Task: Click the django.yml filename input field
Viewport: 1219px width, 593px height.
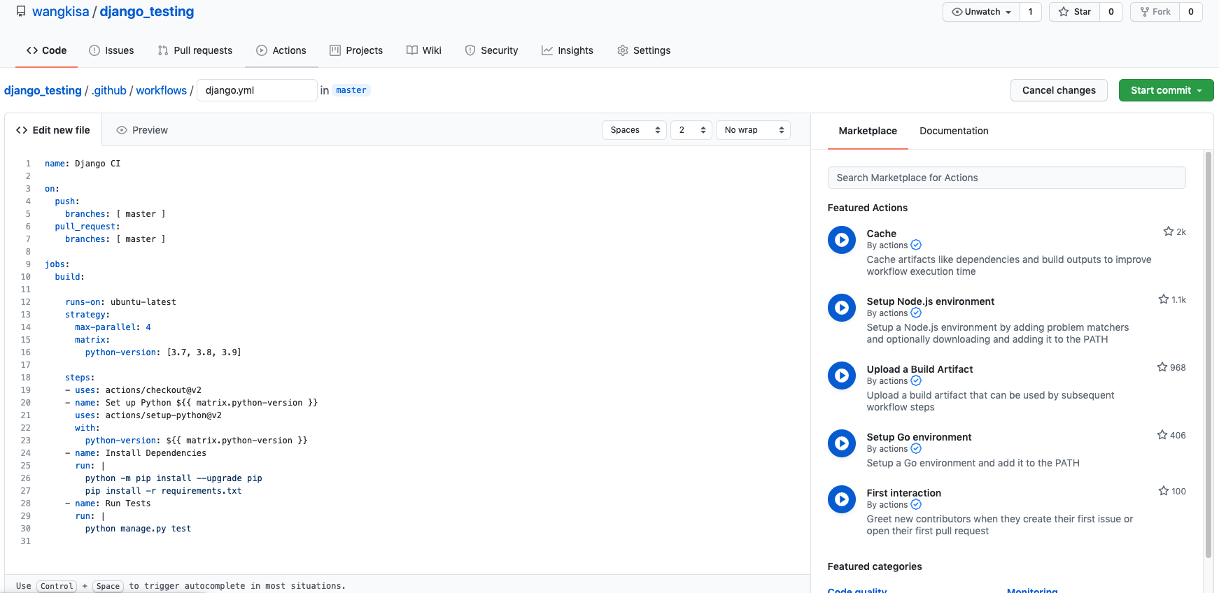Action: [x=257, y=90]
